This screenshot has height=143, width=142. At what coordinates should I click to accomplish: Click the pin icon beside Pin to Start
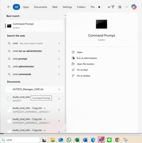73,70
